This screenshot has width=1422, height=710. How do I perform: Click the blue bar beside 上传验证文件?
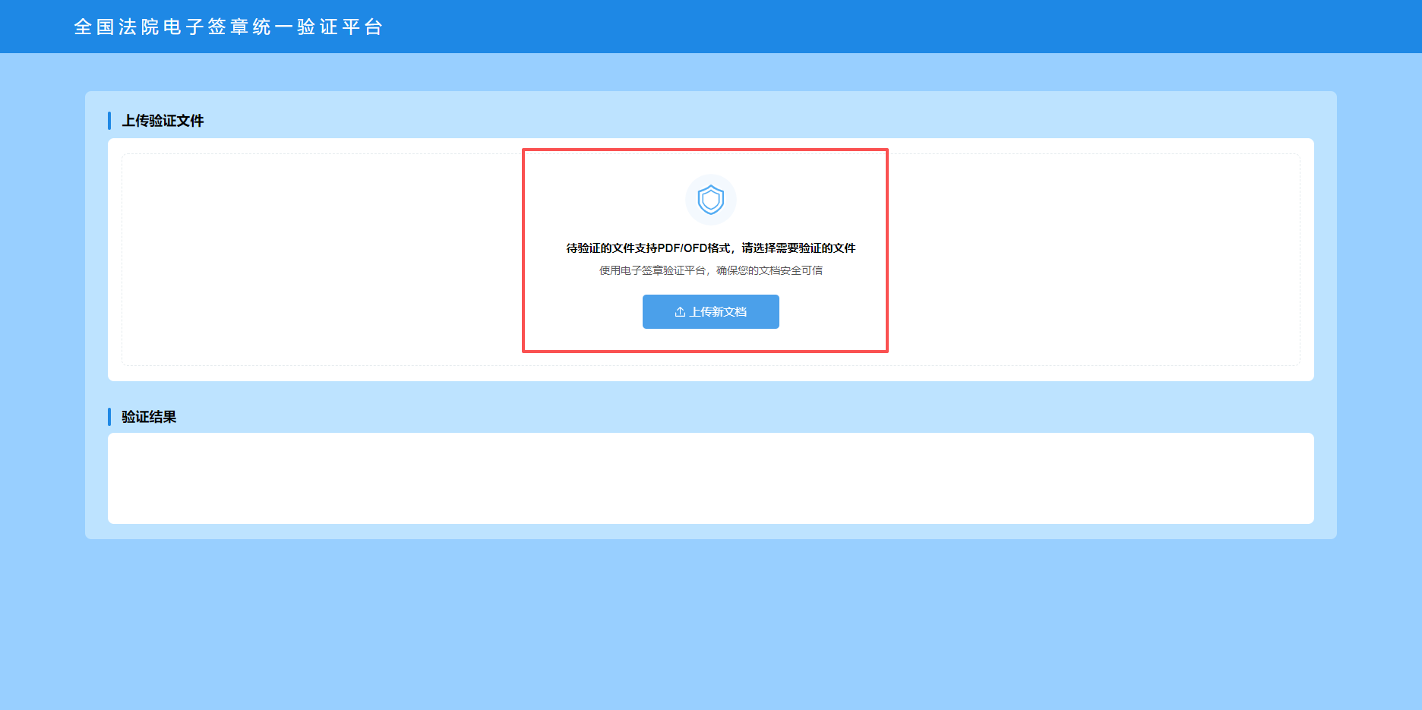(x=109, y=121)
